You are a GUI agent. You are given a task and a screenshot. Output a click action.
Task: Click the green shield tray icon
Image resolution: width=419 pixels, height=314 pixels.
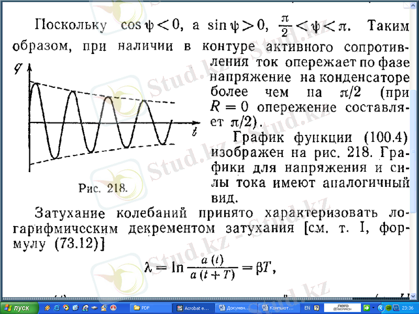click(x=389, y=308)
